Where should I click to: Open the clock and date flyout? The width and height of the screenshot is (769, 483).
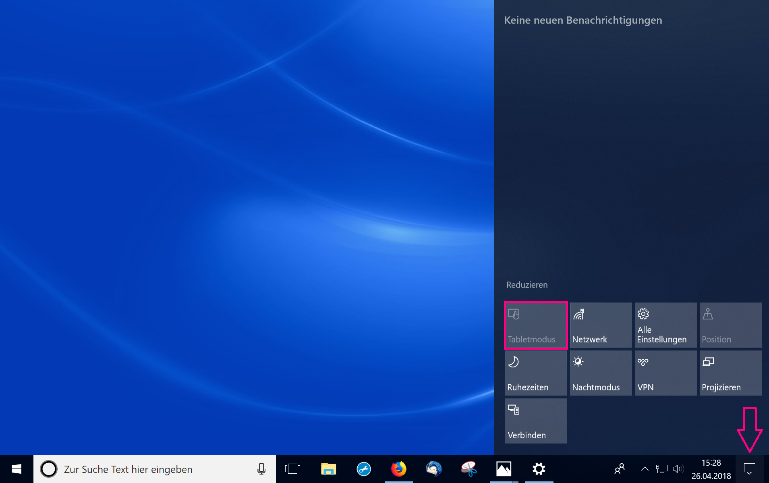[711, 469]
